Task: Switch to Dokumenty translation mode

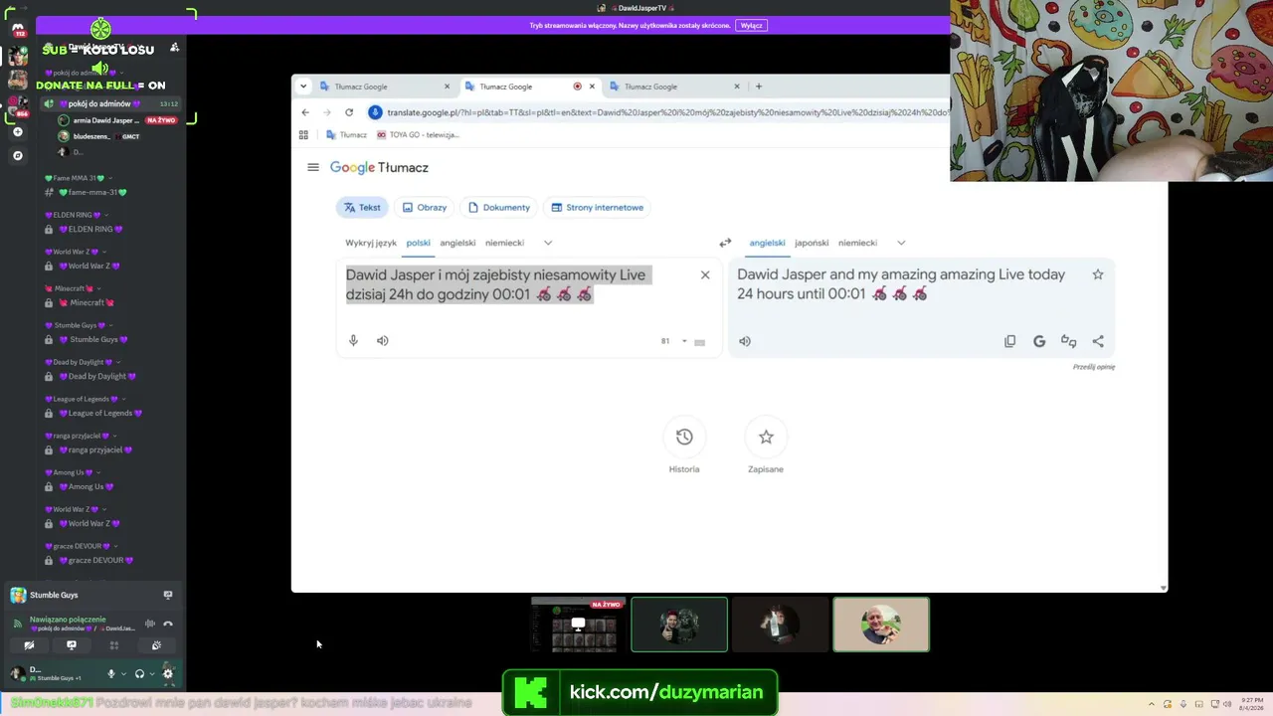Action: [x=499, y=208]
